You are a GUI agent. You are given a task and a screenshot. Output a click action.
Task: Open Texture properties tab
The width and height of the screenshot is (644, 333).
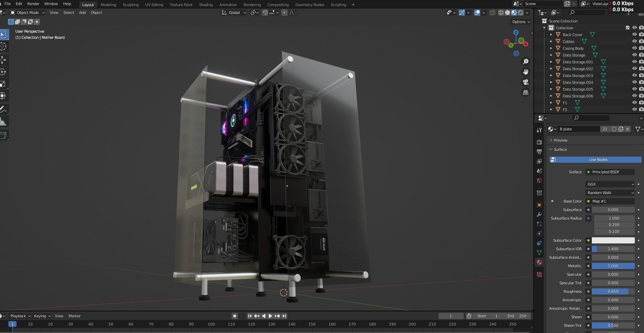coord(539,274)
